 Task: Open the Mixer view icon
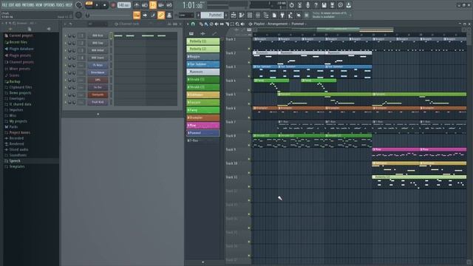point(258,15)
